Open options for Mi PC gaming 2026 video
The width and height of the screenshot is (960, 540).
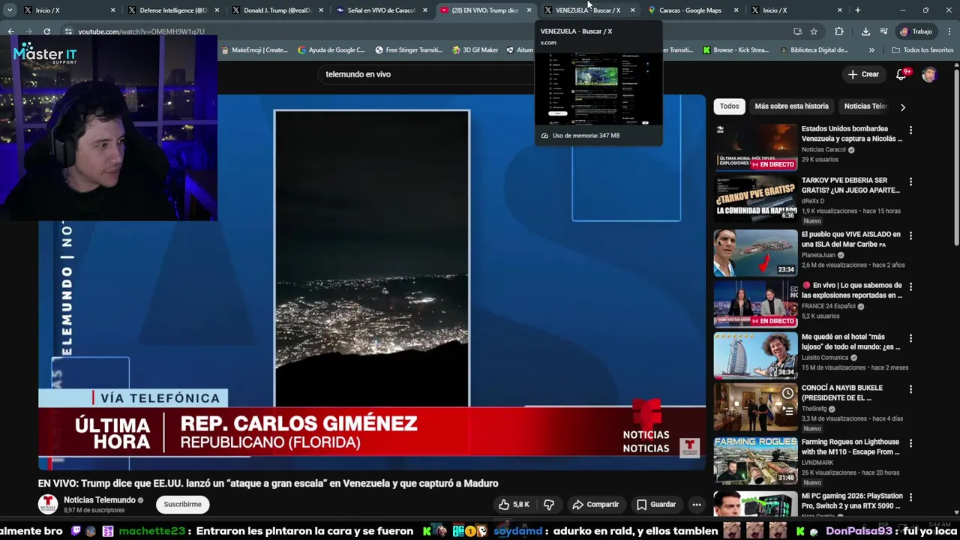click(910, 497)
